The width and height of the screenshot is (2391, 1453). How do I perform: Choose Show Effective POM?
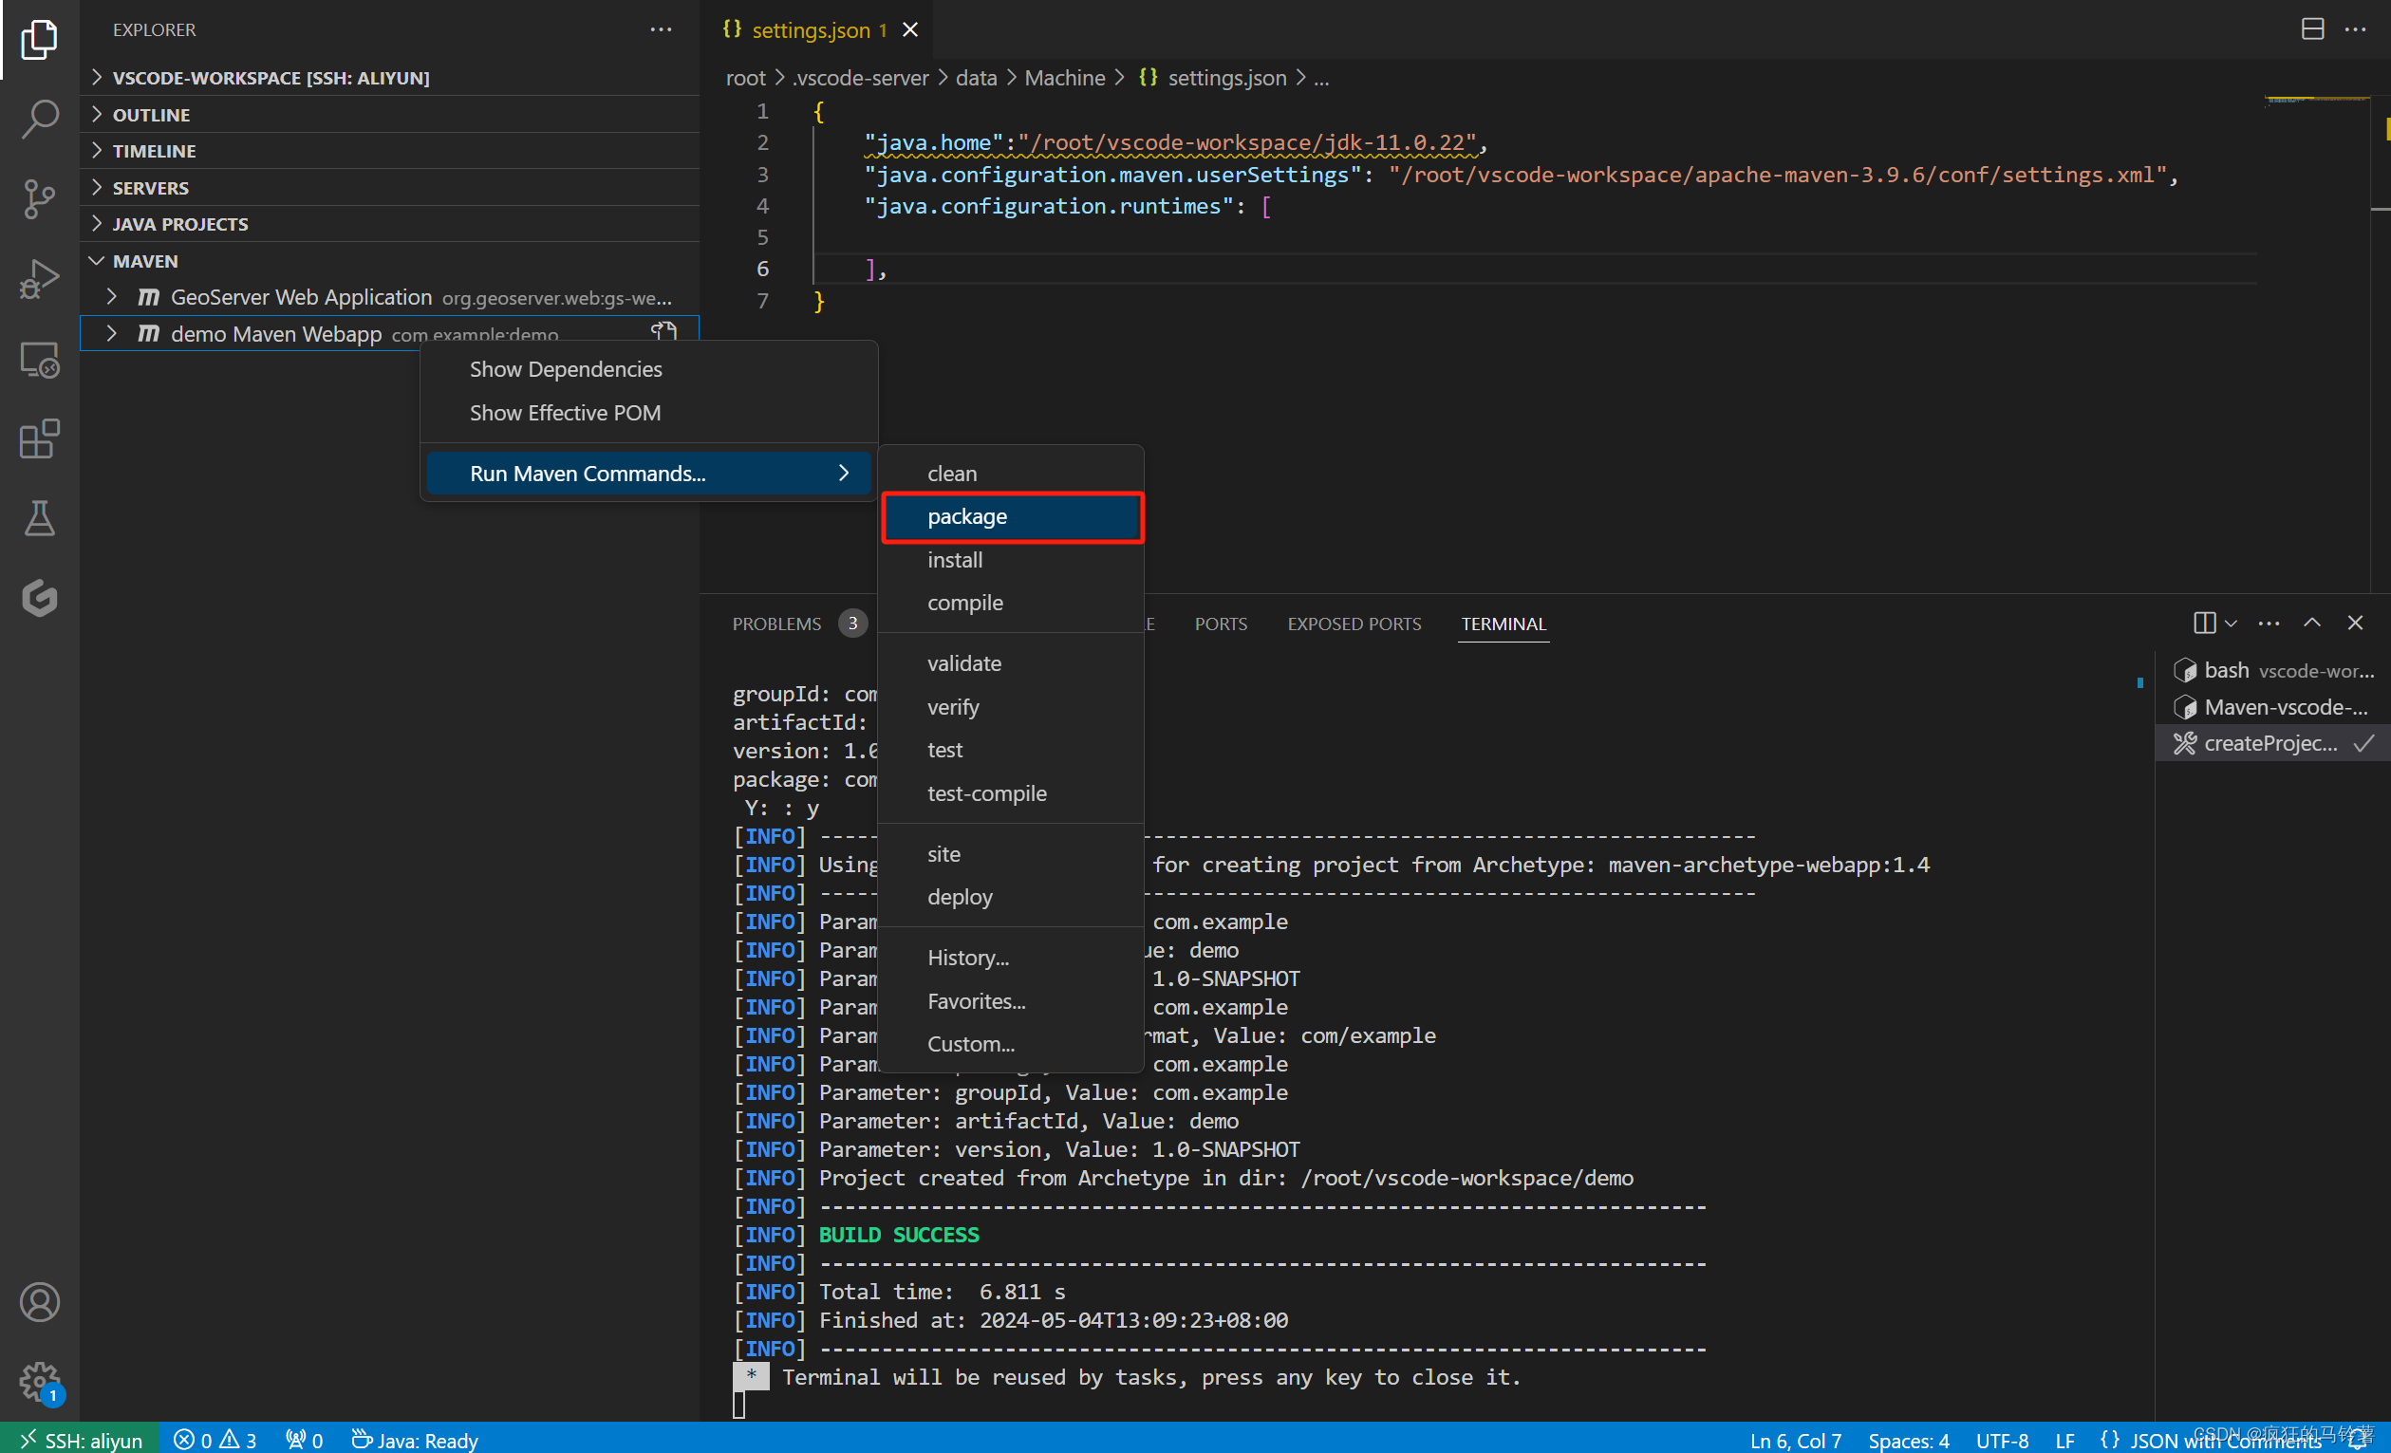tap(565, 413)
